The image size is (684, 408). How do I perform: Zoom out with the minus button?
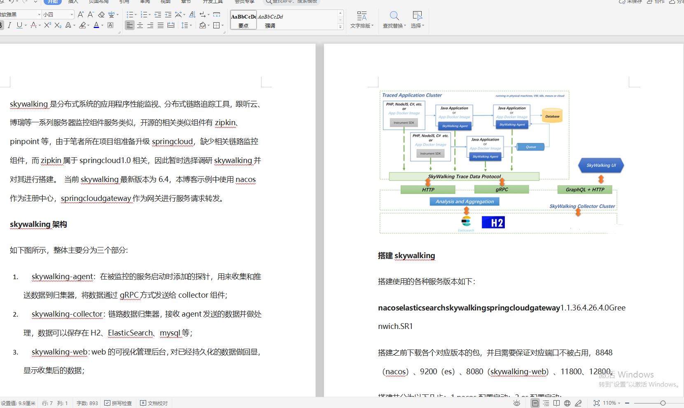[x=627, y=403]
